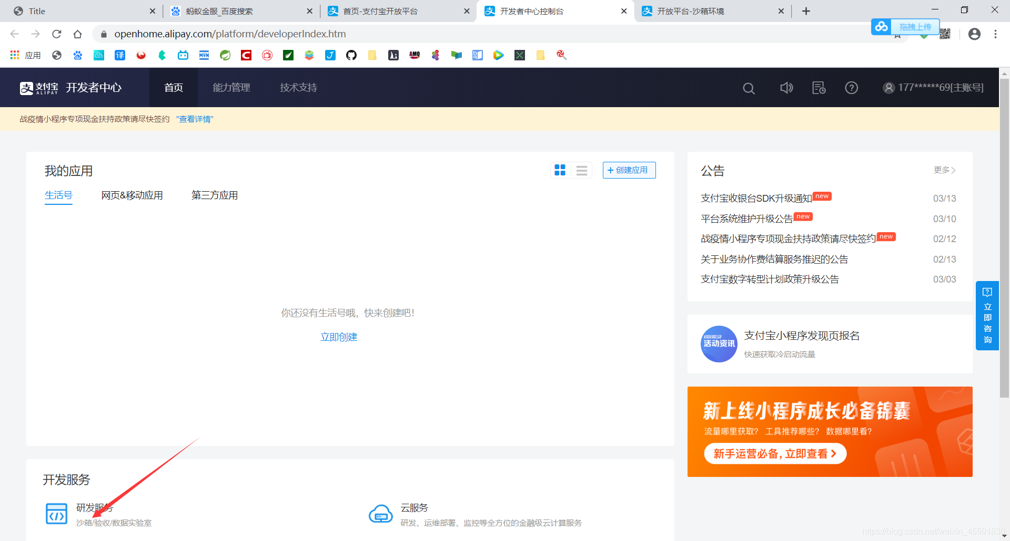
Task: Open the AMQ bookmark
Action: [x=415, y=55]
